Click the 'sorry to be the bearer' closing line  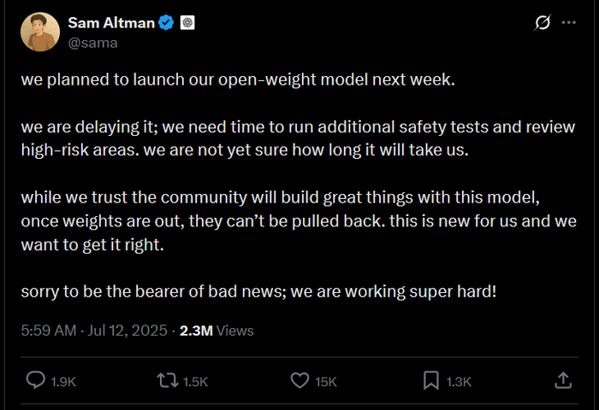click(258, 290)
